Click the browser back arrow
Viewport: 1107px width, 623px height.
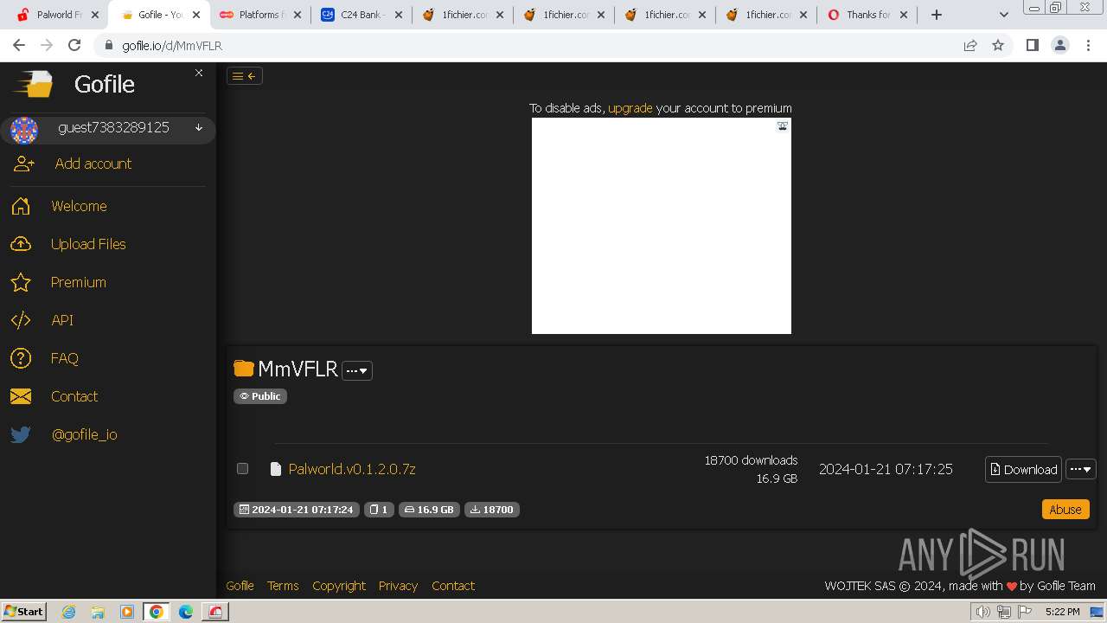[x=19, y=45]
